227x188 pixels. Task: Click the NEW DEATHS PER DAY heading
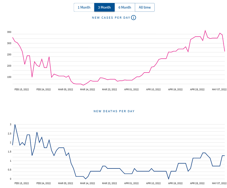(x=114, y=111)
